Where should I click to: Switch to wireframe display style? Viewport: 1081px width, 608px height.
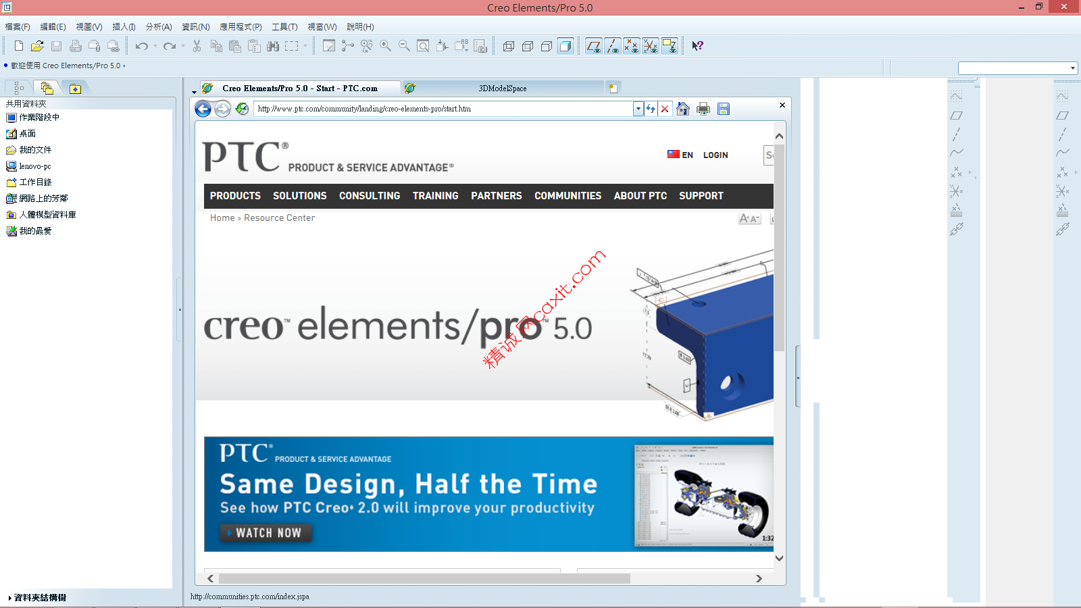(509, 46)
